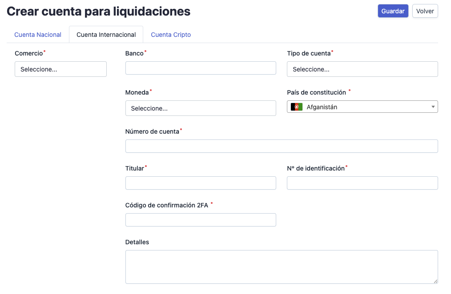The image size is (451, 294).
Task: Focus the Número de cuenta field
Action: click(x=281, y=146)
